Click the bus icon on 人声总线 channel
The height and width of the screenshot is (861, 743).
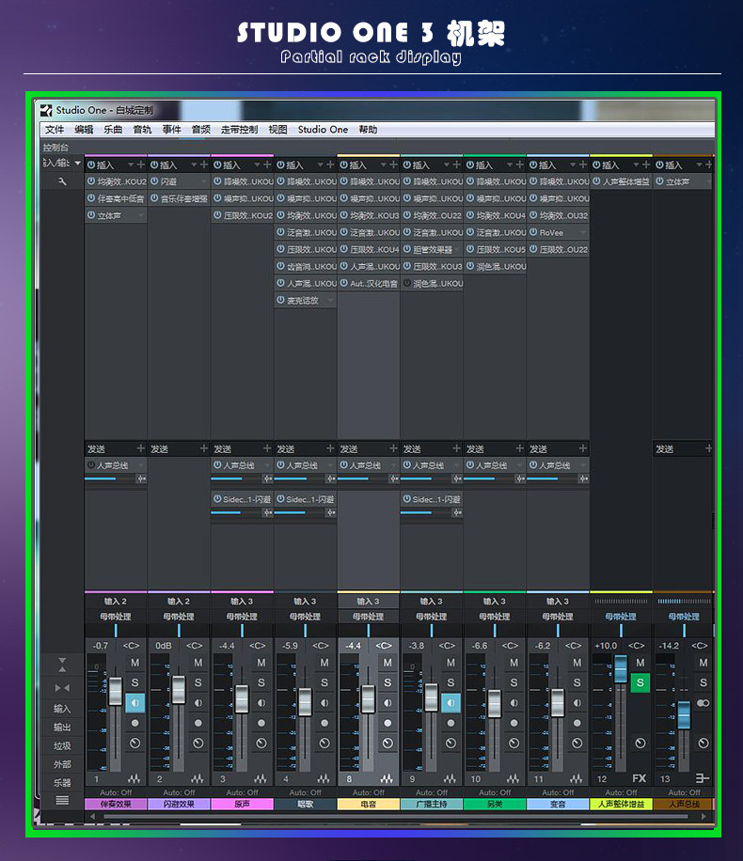pos(703,778)
